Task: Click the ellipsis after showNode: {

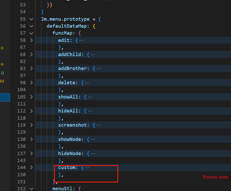Action: tap(93, 139)
